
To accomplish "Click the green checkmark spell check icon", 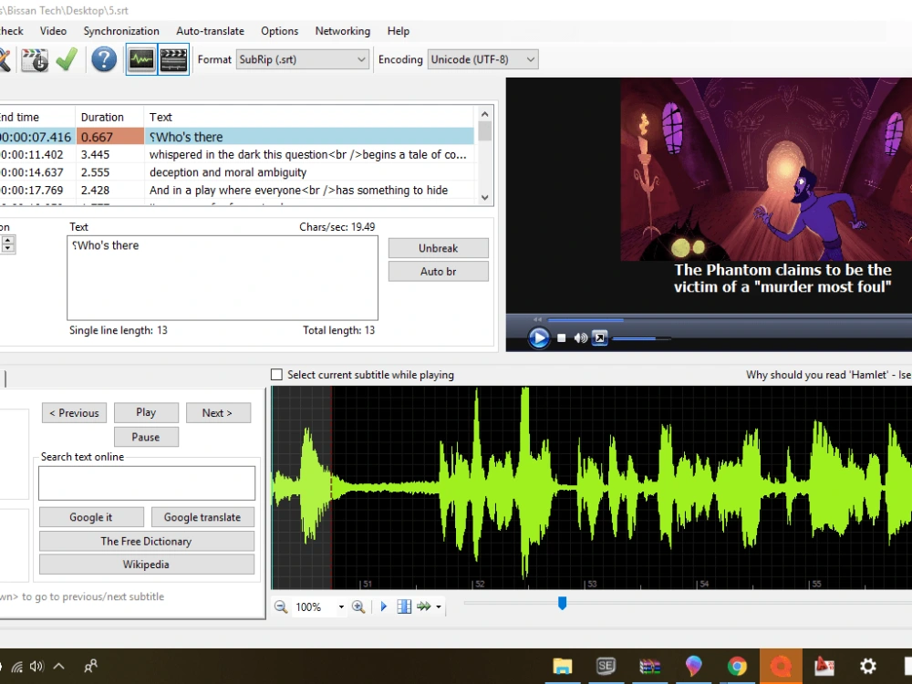I will 67,59.
